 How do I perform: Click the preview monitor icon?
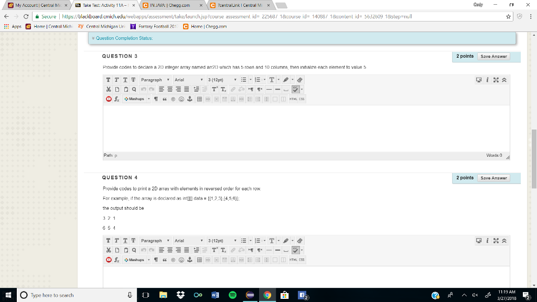[479, 80]
